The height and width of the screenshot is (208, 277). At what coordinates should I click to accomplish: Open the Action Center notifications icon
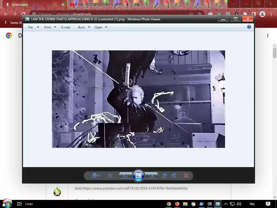tap(268, 204)
